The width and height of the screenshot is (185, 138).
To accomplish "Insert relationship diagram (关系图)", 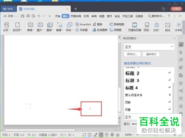I will point(81,30).
